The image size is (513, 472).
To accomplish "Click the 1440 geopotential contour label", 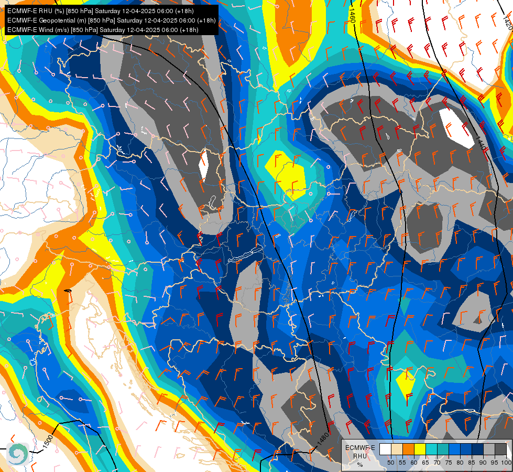I will [x=481, y=143].
